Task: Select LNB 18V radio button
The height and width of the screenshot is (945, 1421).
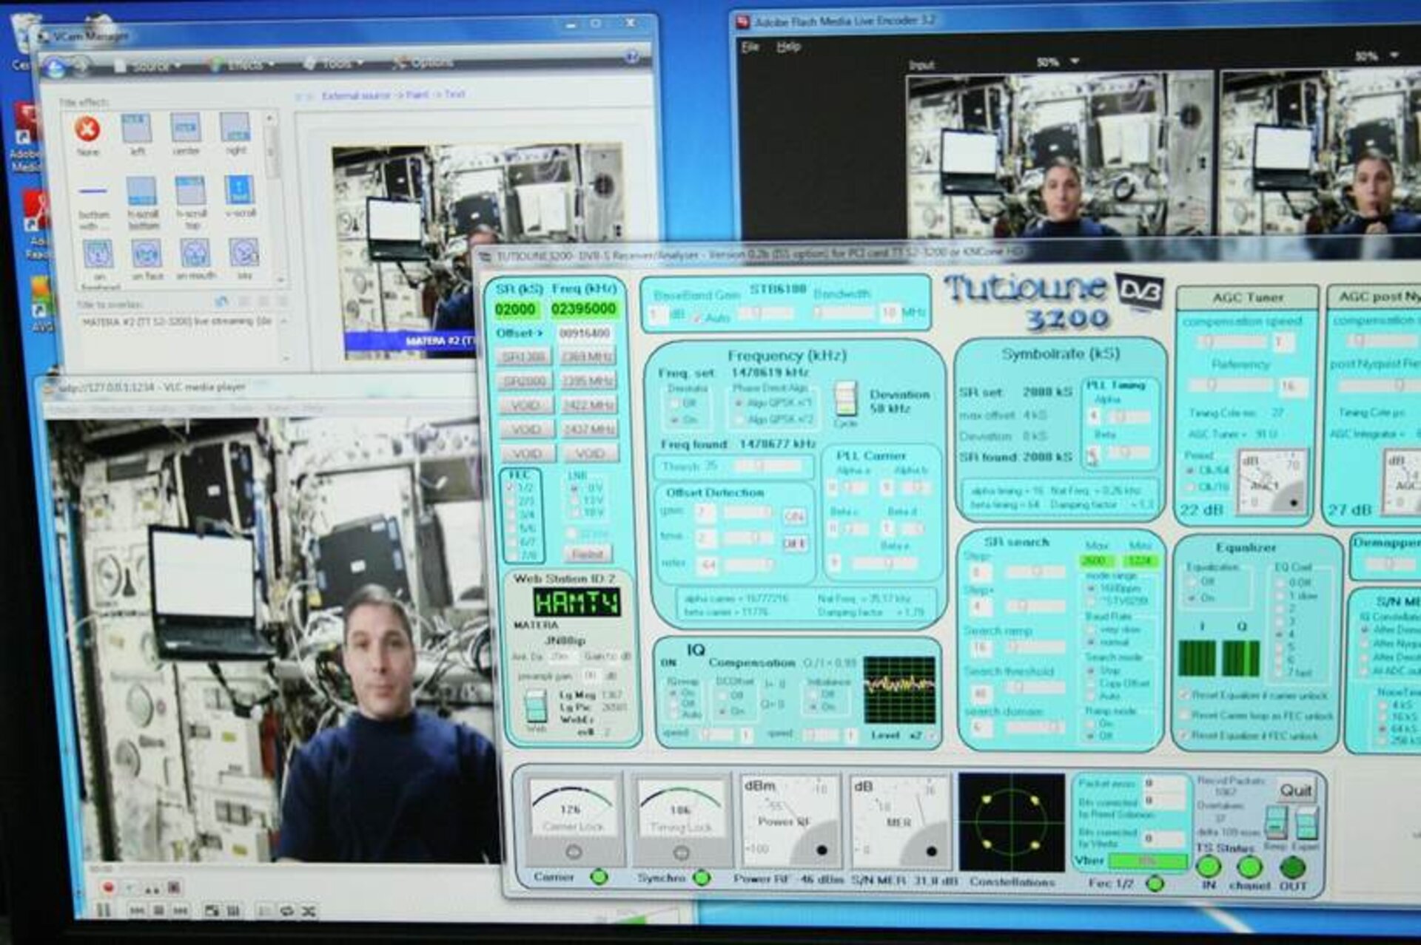Action: pyautogui.click(x=574, y=512)
